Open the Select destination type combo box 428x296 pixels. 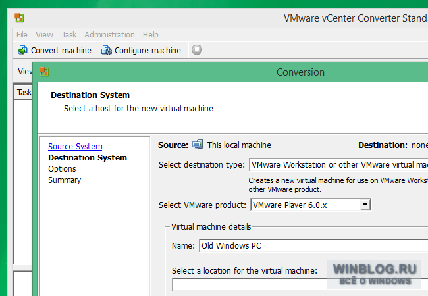338,165
